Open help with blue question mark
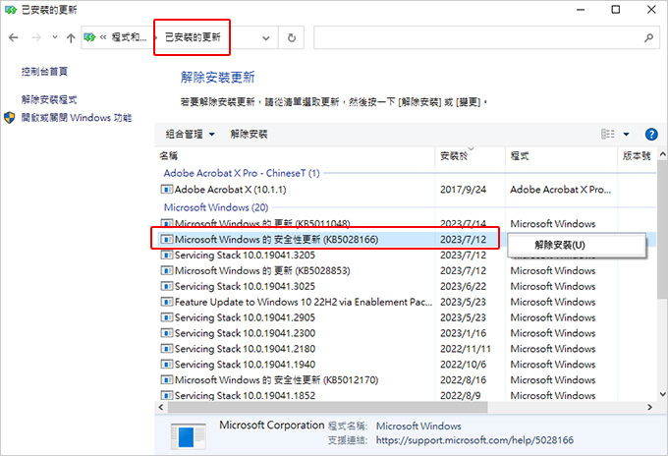 [x=651, y=135]
